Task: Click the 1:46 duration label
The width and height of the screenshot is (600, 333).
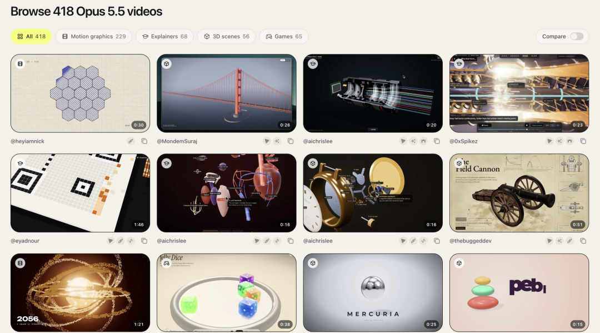Action: (x=139, y=225)
